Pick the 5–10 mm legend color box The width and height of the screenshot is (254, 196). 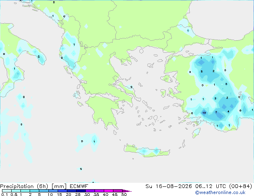coord(44,191)
